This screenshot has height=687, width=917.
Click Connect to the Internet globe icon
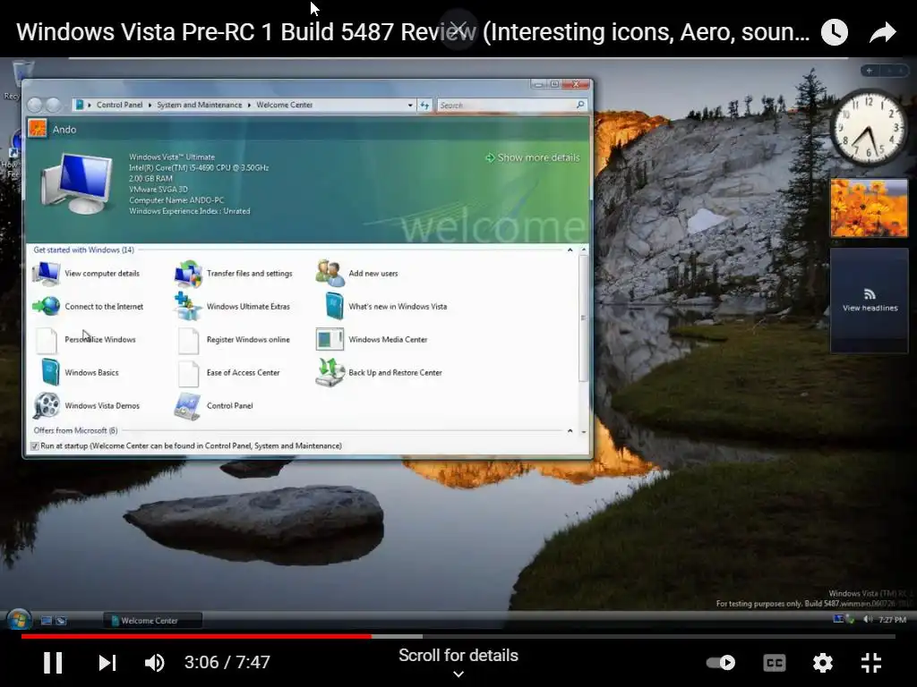[x=47, y=306]
